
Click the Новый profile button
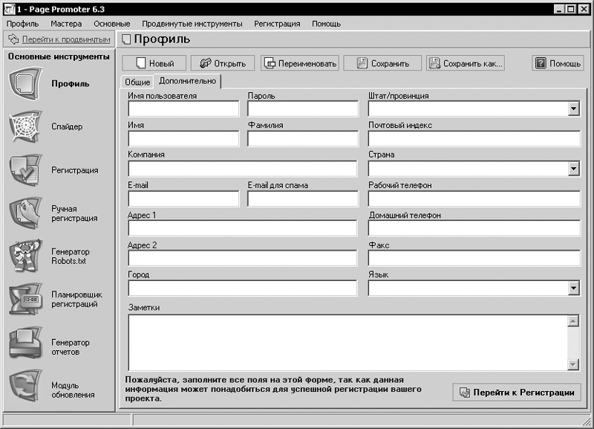[154, 63]
